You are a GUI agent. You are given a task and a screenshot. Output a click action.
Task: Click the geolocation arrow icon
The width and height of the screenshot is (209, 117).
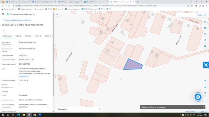click(205, 81)
